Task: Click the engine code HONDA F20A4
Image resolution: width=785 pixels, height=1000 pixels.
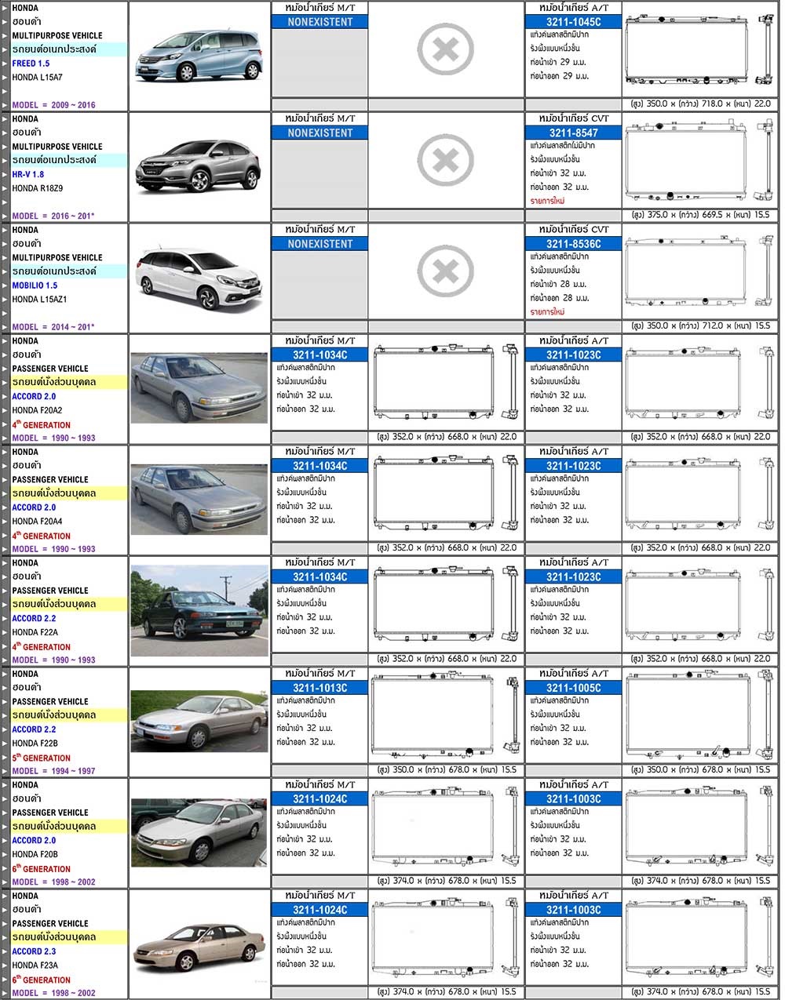Action: (38, 521)
